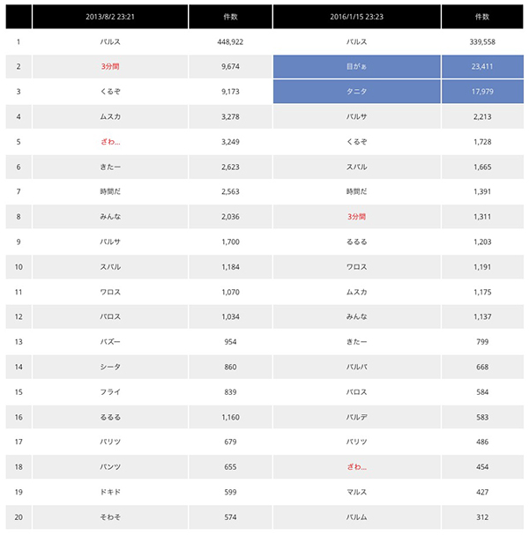Click the row number 1 cell
Screen dimensions: 529x535
click(18, 41)
